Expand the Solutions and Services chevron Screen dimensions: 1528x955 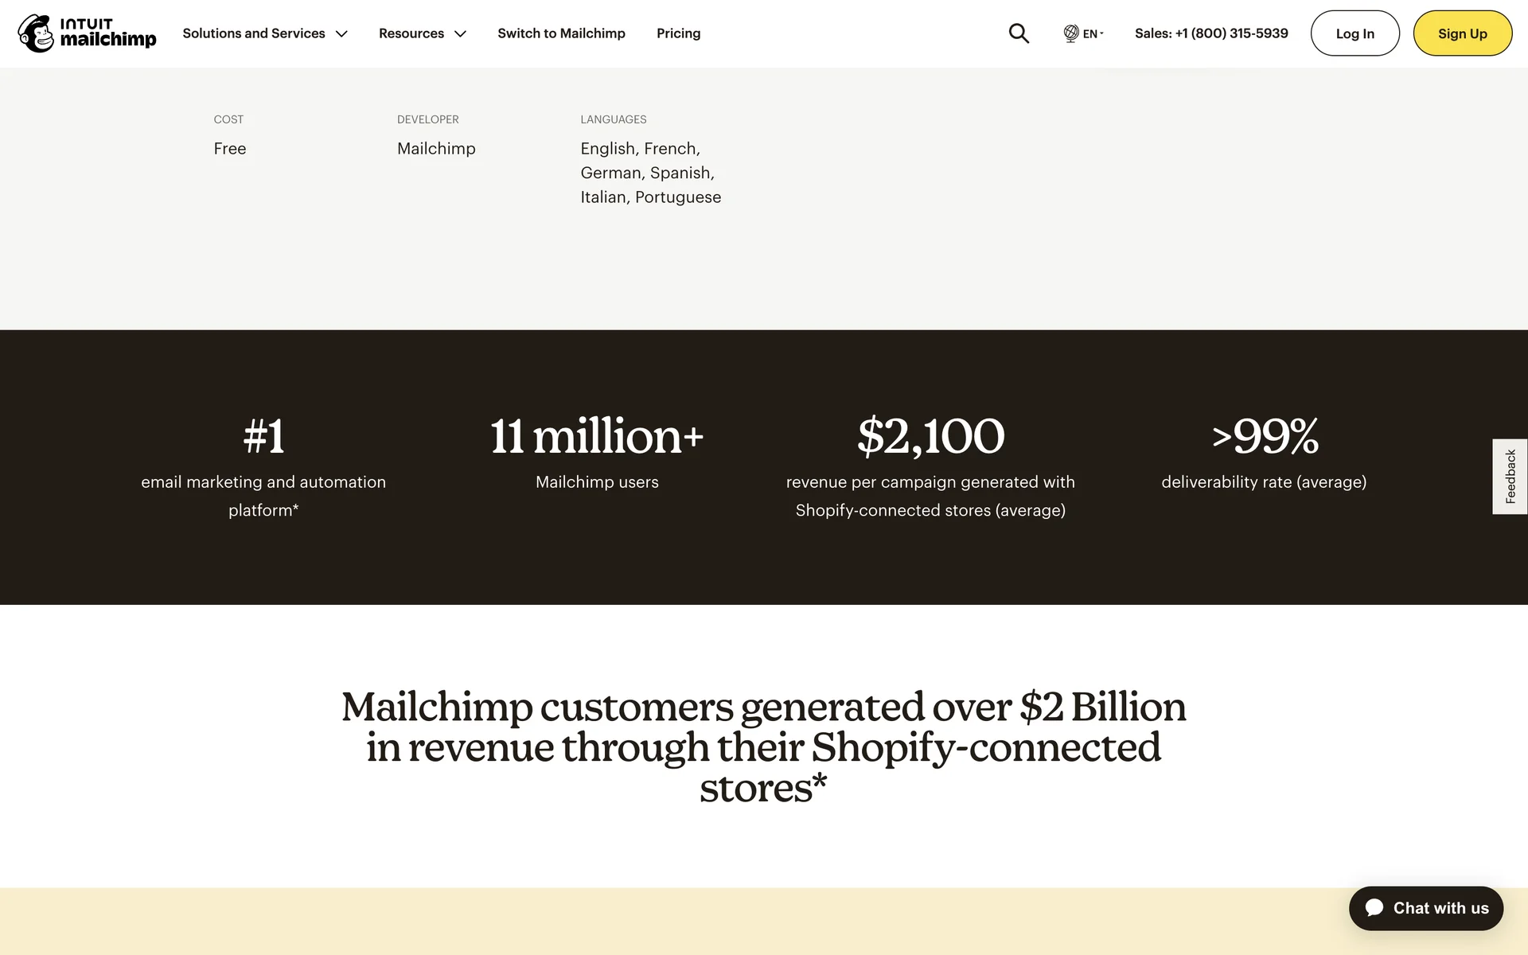tap(341, 33)
